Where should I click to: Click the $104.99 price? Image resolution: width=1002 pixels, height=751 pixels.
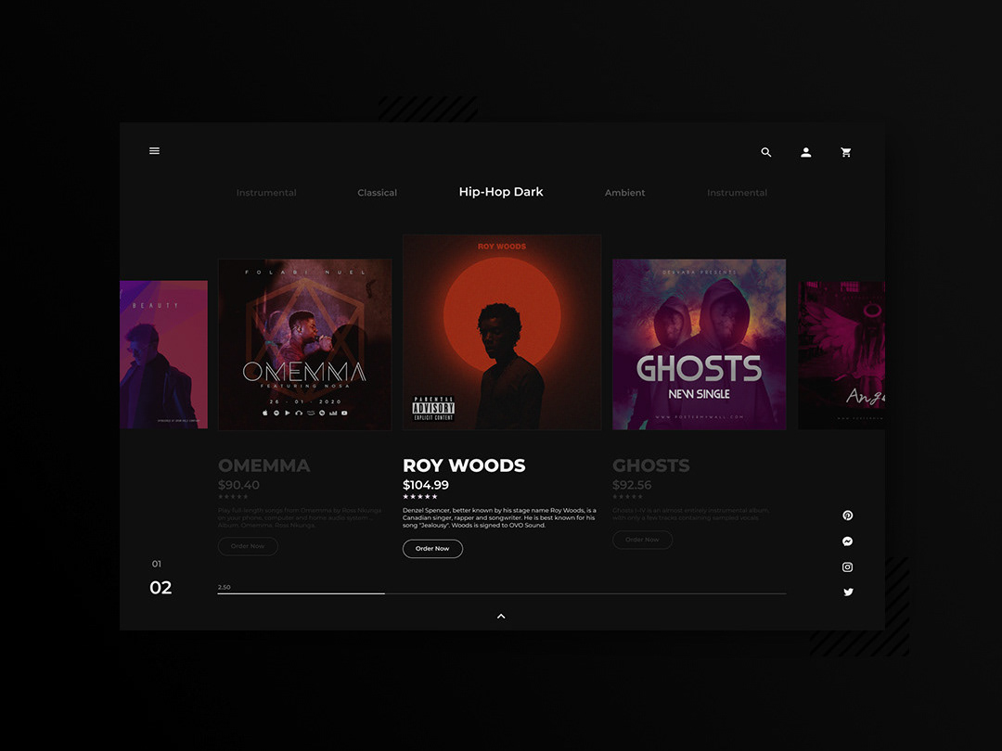point(426,485)
